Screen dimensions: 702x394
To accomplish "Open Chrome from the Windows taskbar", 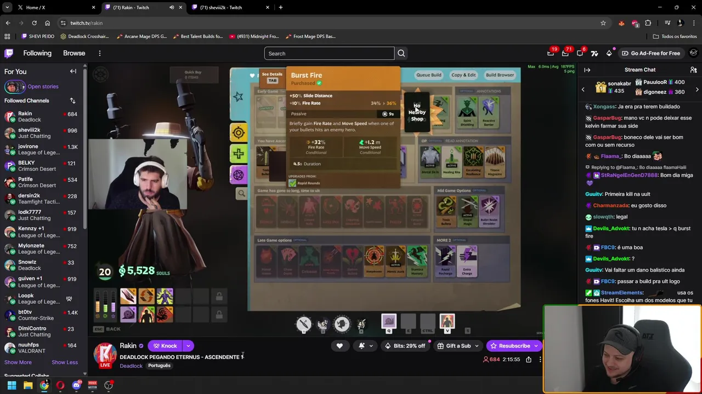I will coord(44,385).
